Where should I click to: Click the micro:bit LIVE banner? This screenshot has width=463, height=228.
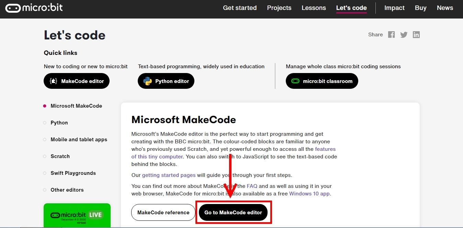pyautogui.click(x=77, y=215)
